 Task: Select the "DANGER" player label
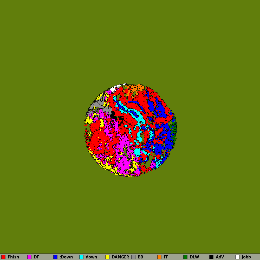point(120,257)
